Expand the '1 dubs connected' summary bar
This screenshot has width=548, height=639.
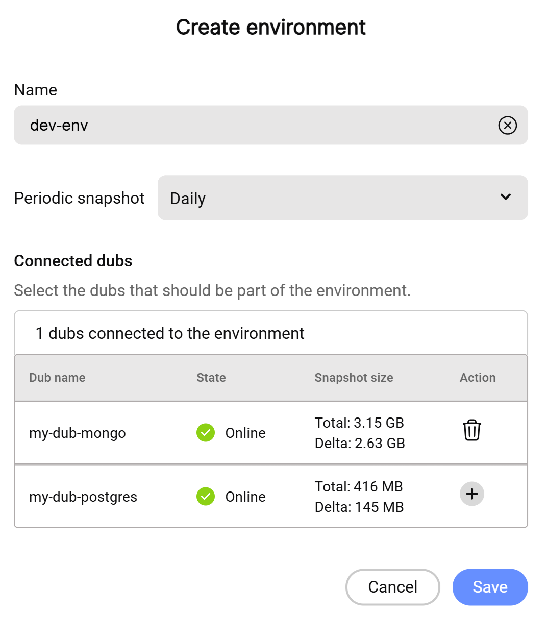tap(270, 333)
